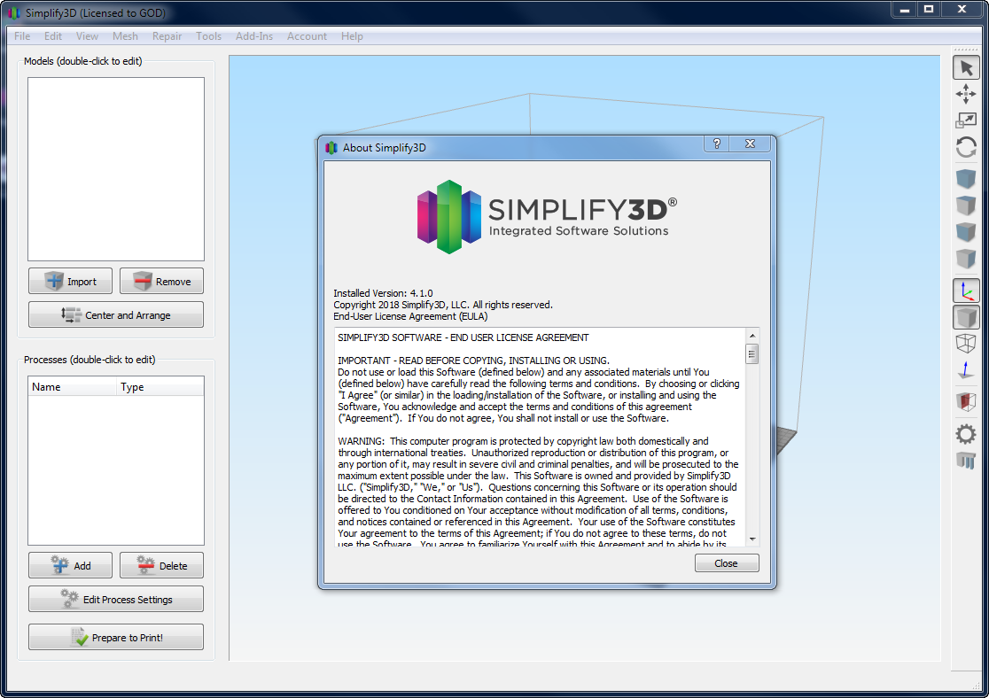The height and width of the screenshot is (698, 989).
Task: Choose the scale view tool
Action: click(x=966, y=120)
